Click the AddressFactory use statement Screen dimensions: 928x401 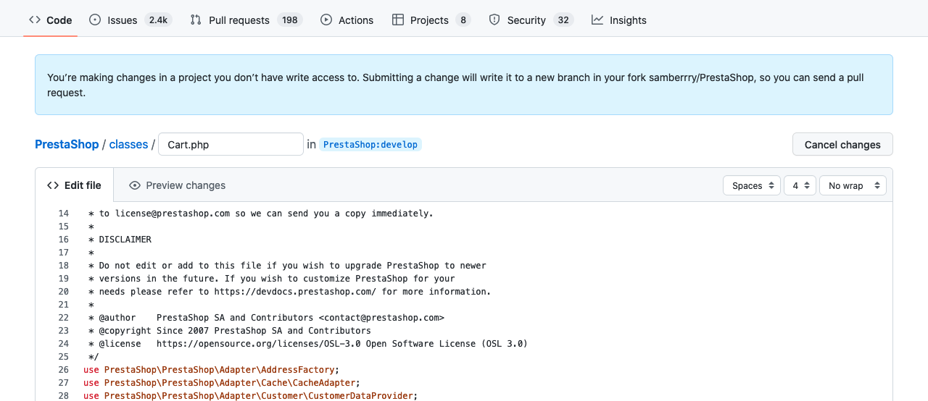point(212,370)
